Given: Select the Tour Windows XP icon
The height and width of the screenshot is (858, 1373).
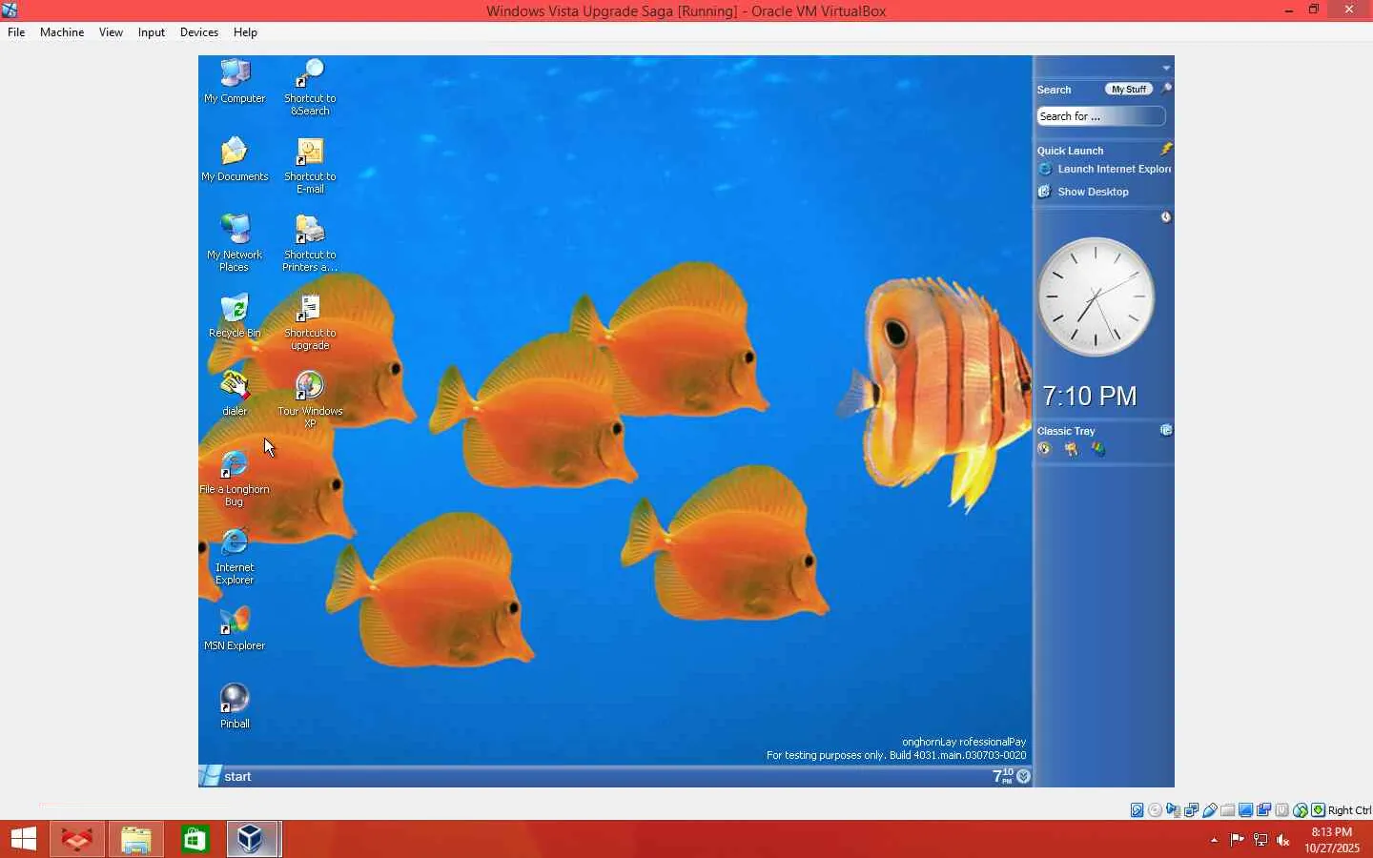Looking at the screenshot, I should point(310,399).
